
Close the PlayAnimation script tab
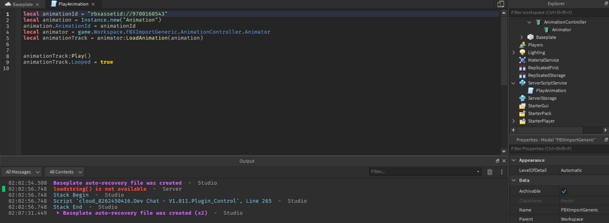click(x=93, y=4)
